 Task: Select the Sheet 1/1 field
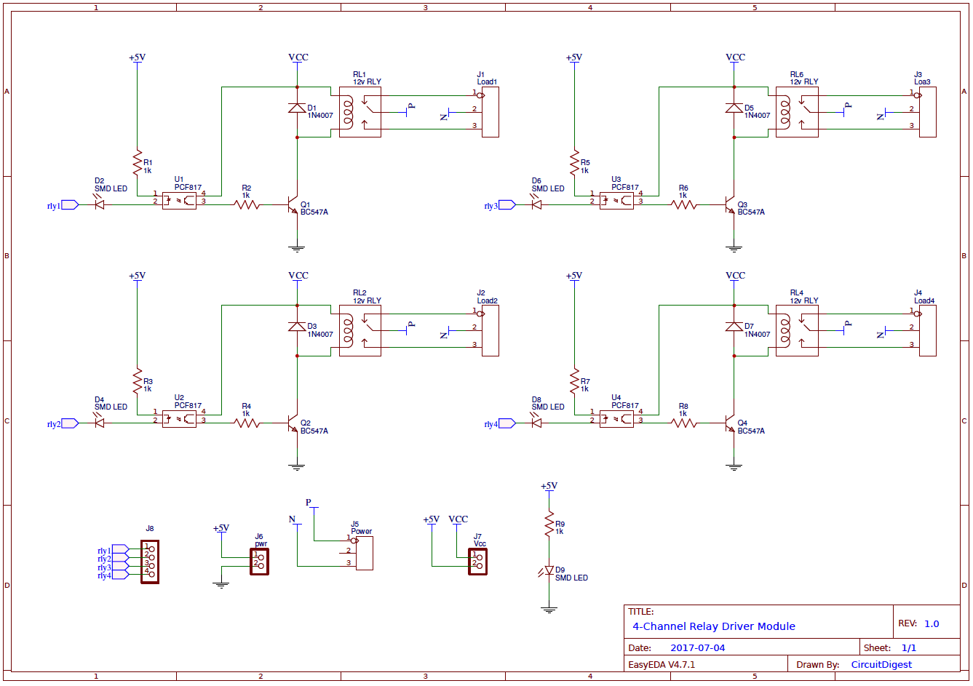tap(903, 647)
